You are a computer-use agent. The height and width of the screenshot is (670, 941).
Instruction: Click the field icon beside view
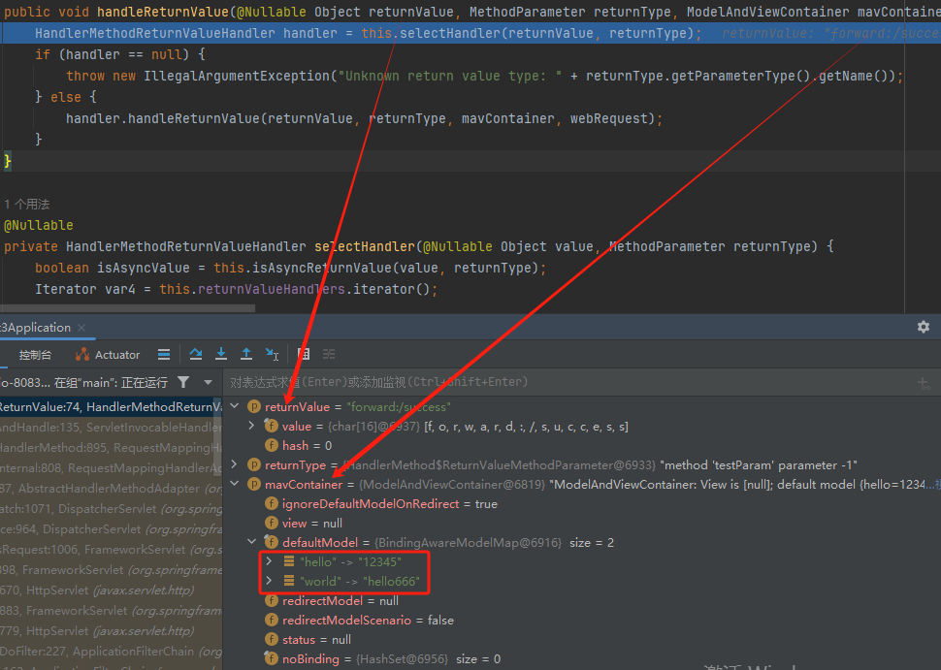click(272, 523)
